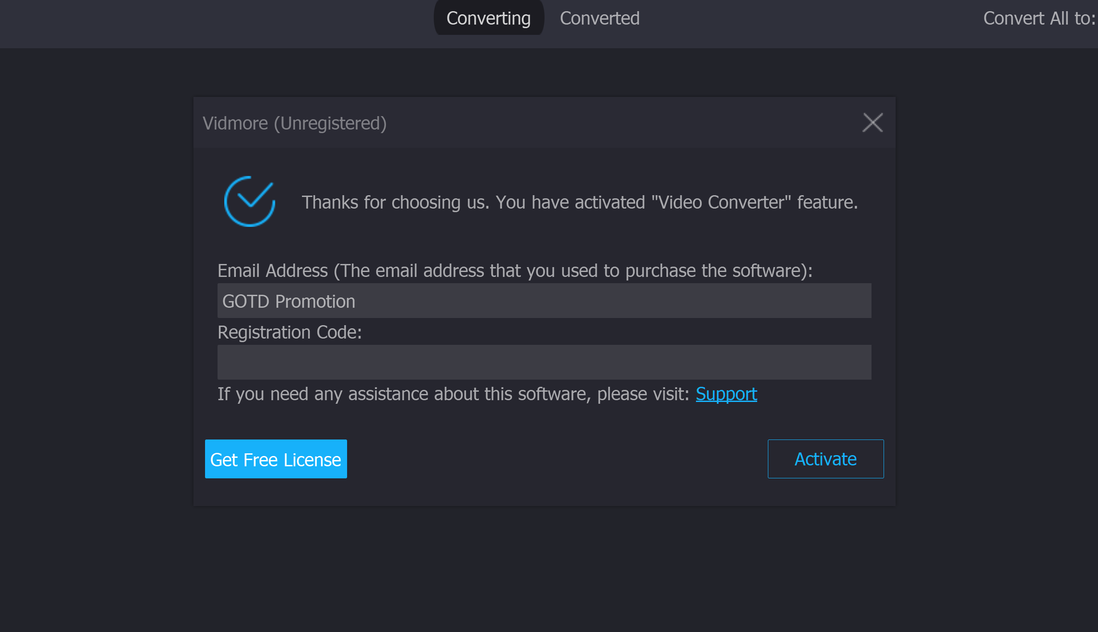Close the Vidmore registration dialog

(x=872, y=122)
